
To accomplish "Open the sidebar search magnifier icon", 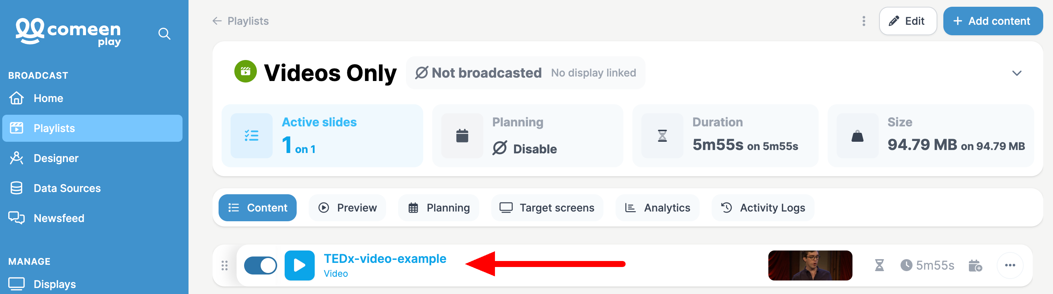I will [164, 33].
